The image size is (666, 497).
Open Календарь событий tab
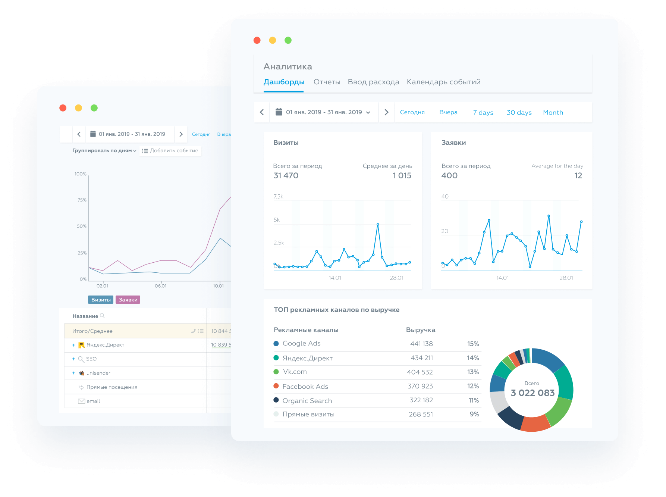443,82
